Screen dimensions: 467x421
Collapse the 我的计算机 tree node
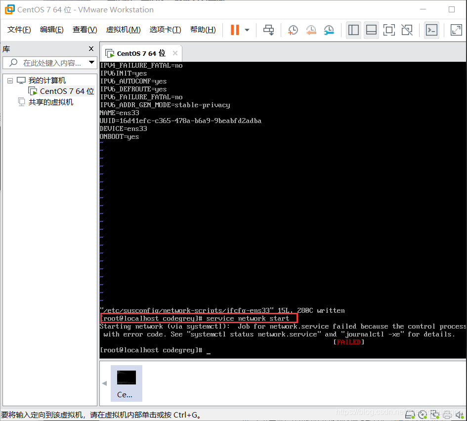click(x=10, y=81)
